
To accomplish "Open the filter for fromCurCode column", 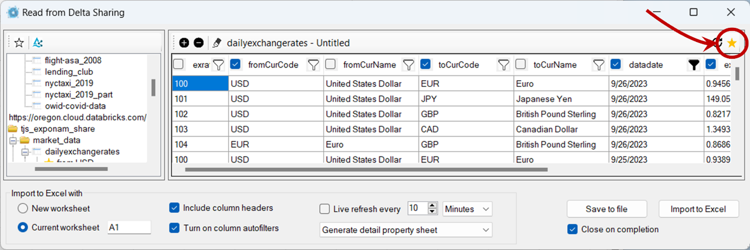I will [x=313, y=65].
